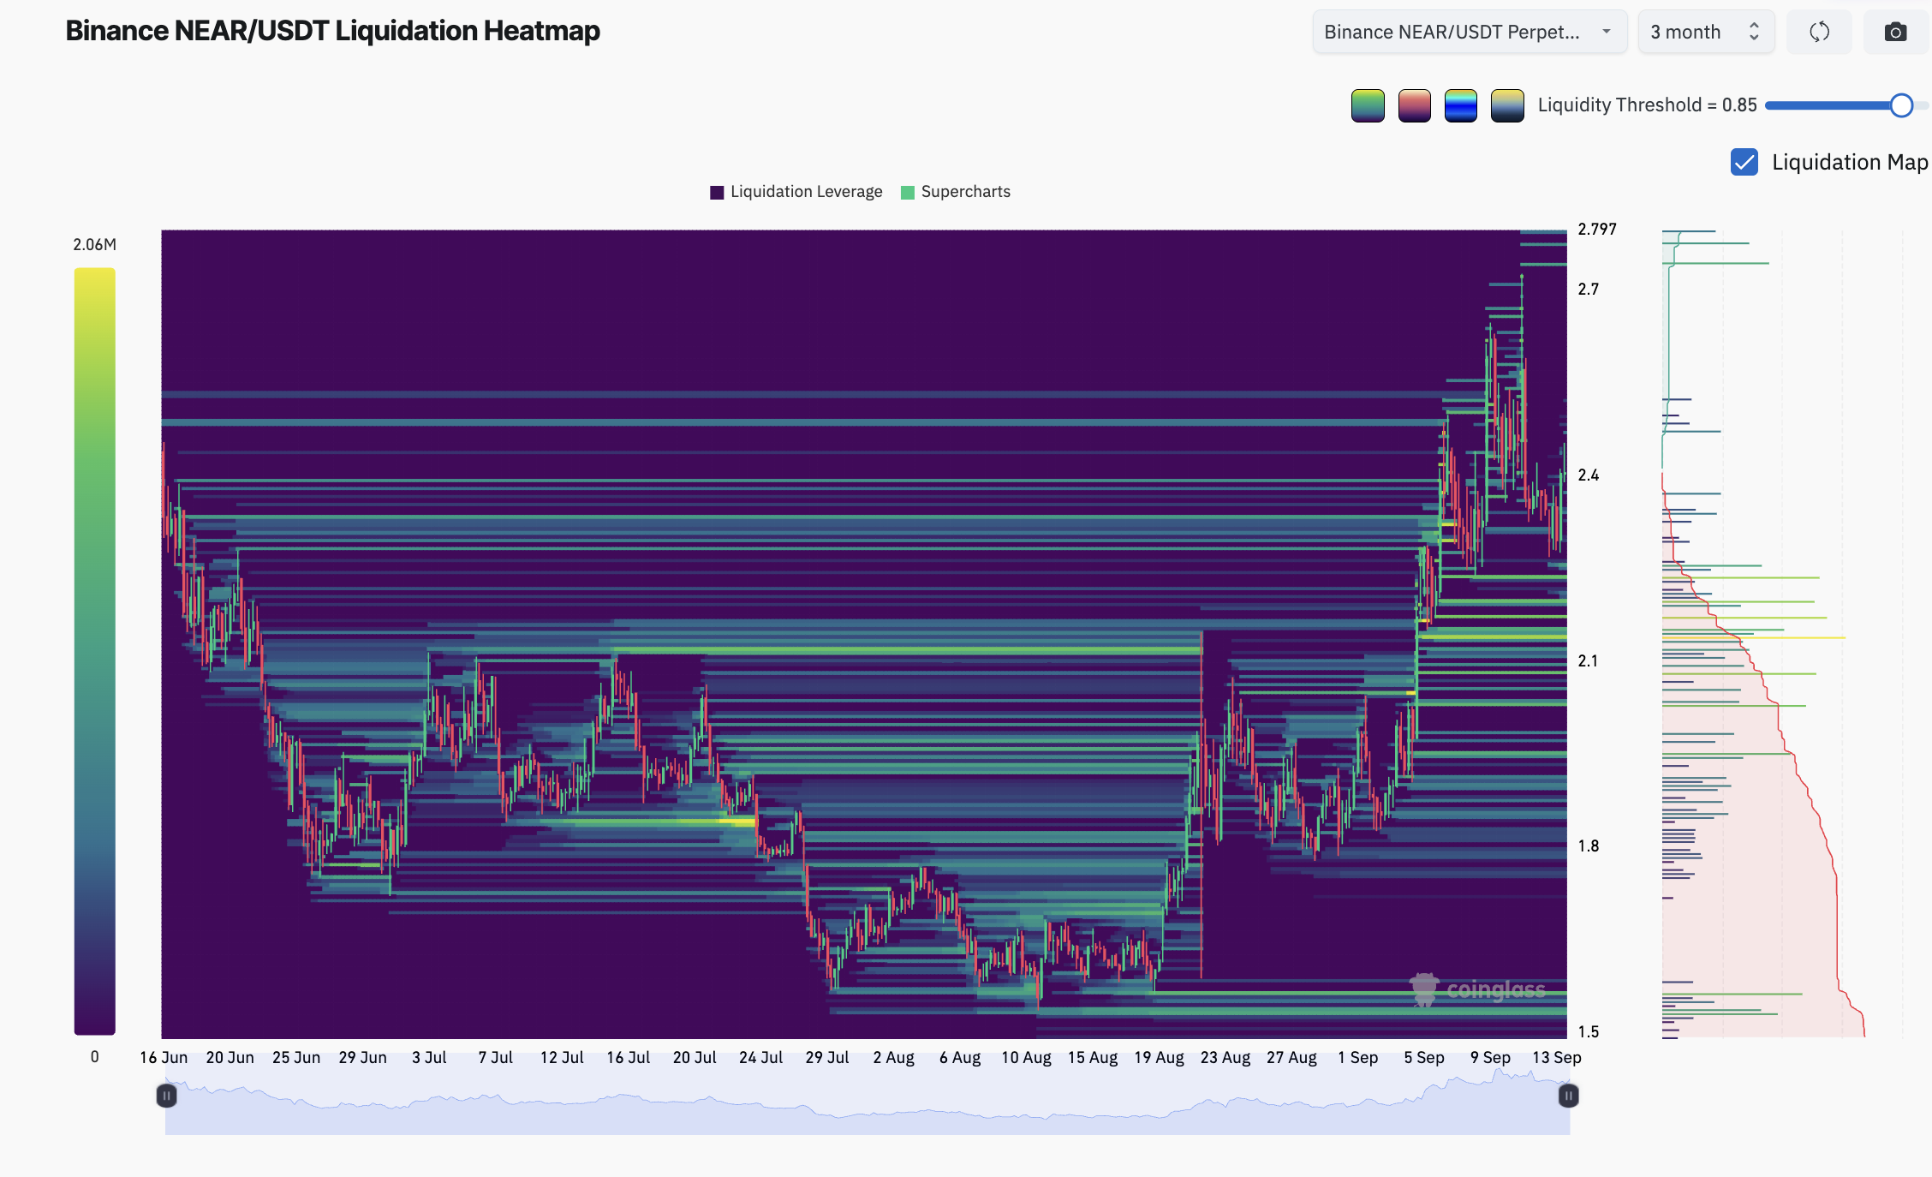Click the right handle of the range selector
The image size is (1932, 1177).
tap(1568, 1096)
